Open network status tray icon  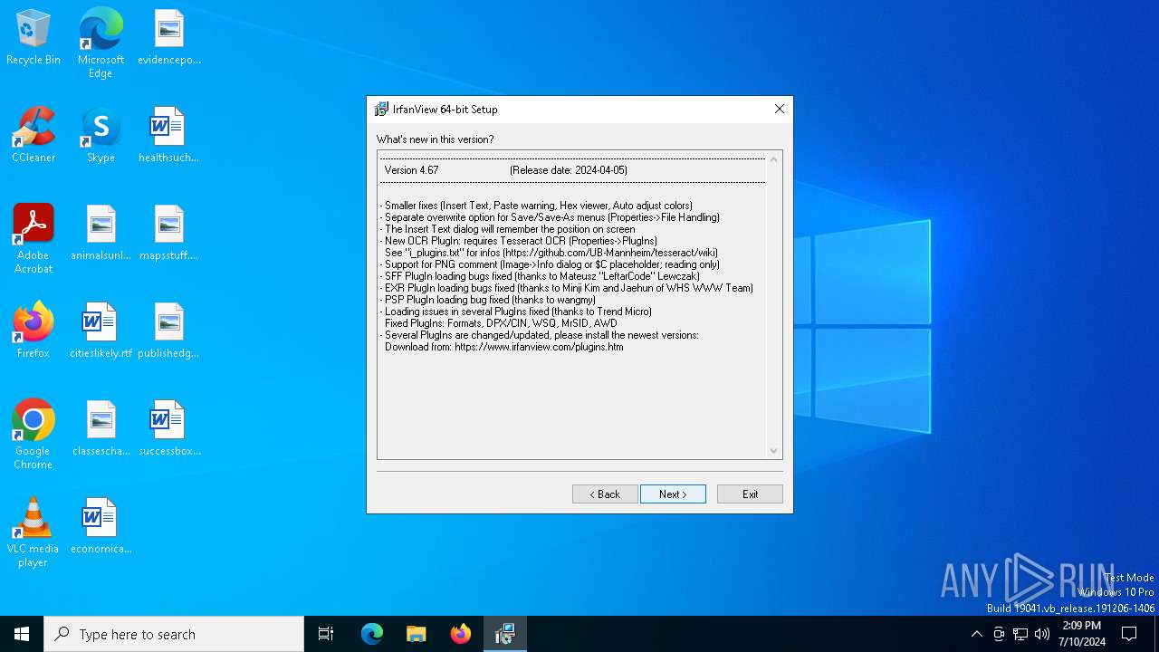pos(1020,634)
